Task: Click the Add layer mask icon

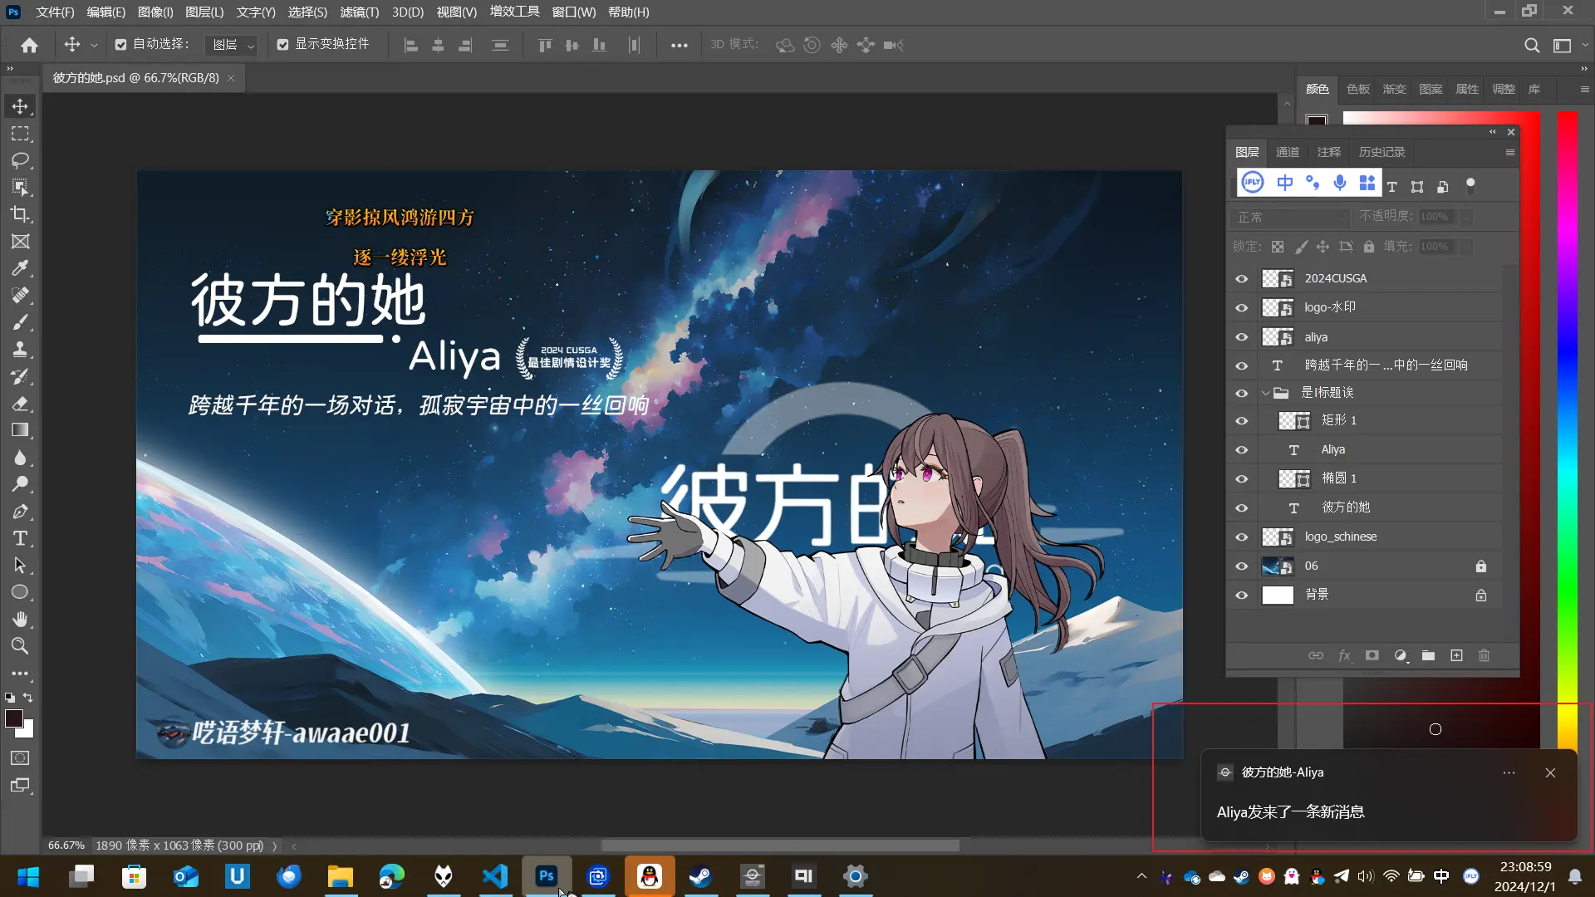Action: coord(1372,655)
